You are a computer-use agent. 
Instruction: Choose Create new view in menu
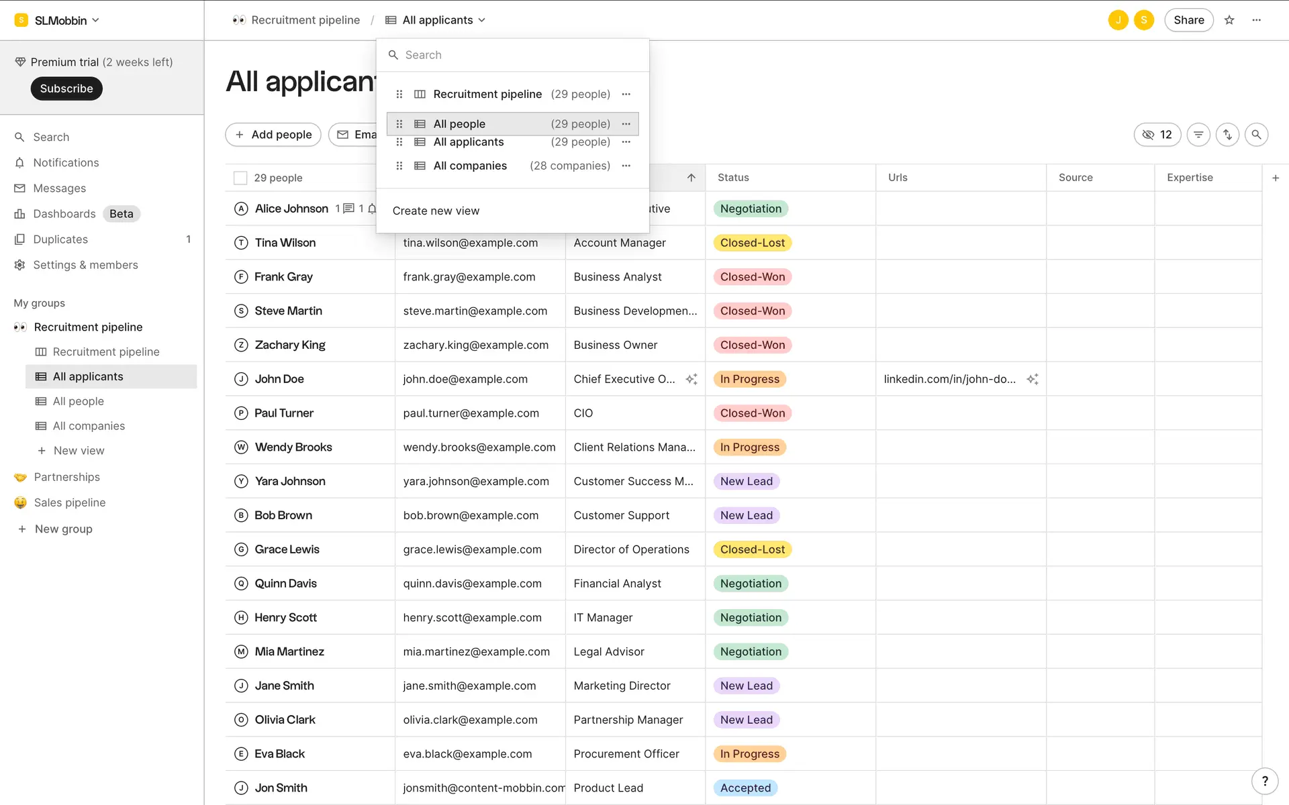[x=436, y=211]
